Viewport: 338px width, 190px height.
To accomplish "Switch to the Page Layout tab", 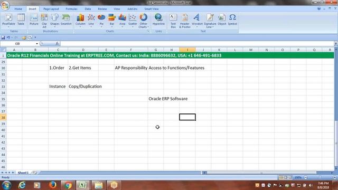I will (x=51, y=9).
